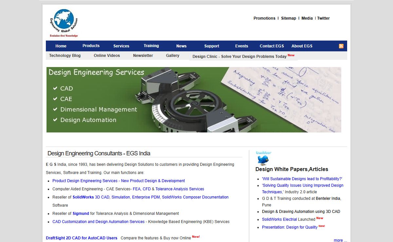Open the Twitter text link in header
The image size is (393, 242).
(x=323, y=18)
